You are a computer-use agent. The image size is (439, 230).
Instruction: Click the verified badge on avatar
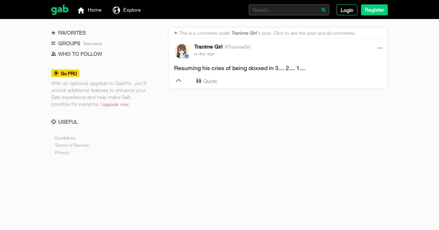[187, 56]
